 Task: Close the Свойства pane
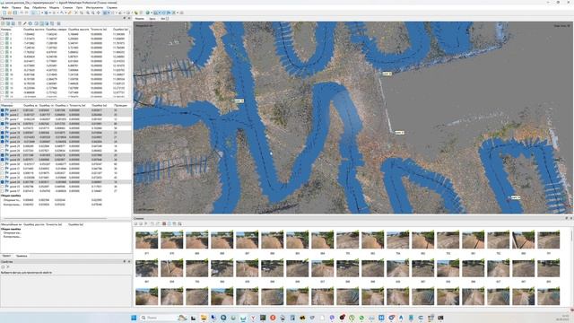coord(129,261)
